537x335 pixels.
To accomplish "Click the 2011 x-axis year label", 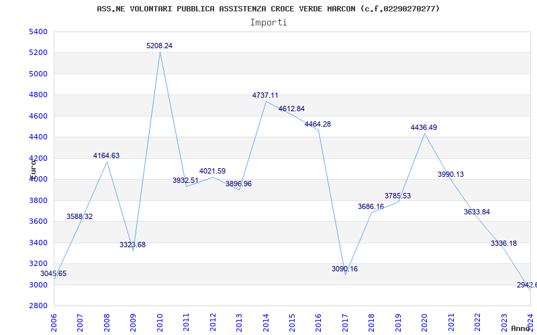I will pyautogui.click(x=187, y=322).
